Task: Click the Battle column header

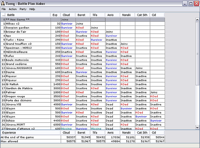Action: coord(28,15)
